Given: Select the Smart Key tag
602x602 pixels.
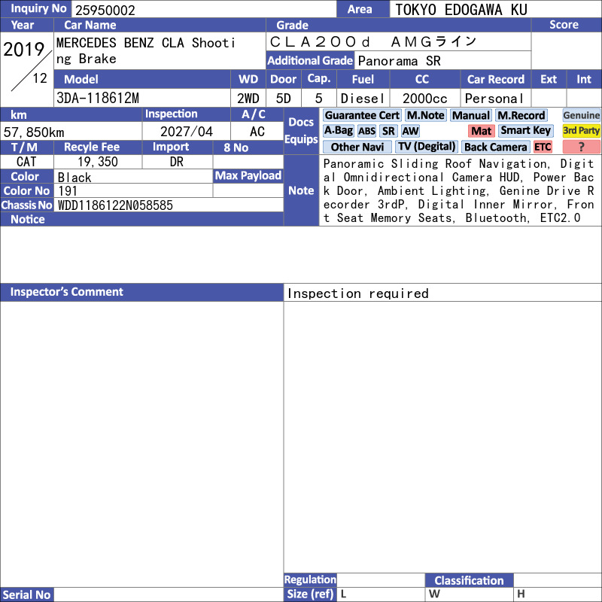Looking at the screenshot, I should coord(525,130).
